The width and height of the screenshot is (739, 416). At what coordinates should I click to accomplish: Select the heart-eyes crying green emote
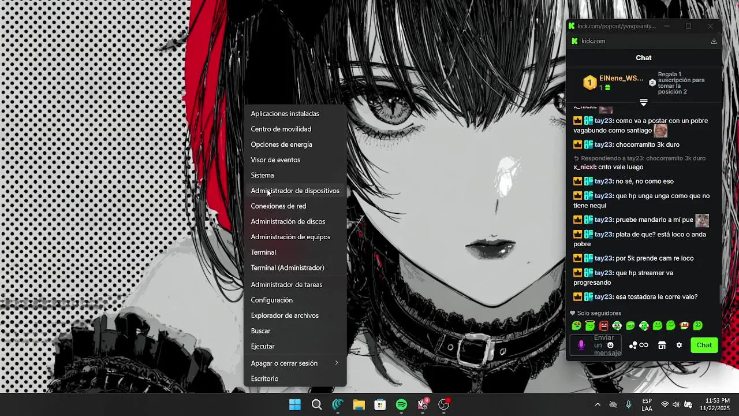[x=576, y=326]
